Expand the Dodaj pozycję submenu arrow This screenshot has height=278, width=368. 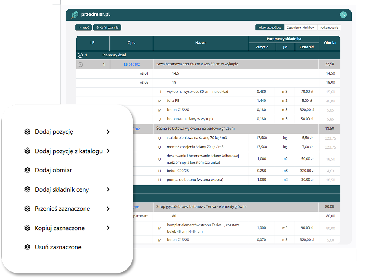click(108, 132)
